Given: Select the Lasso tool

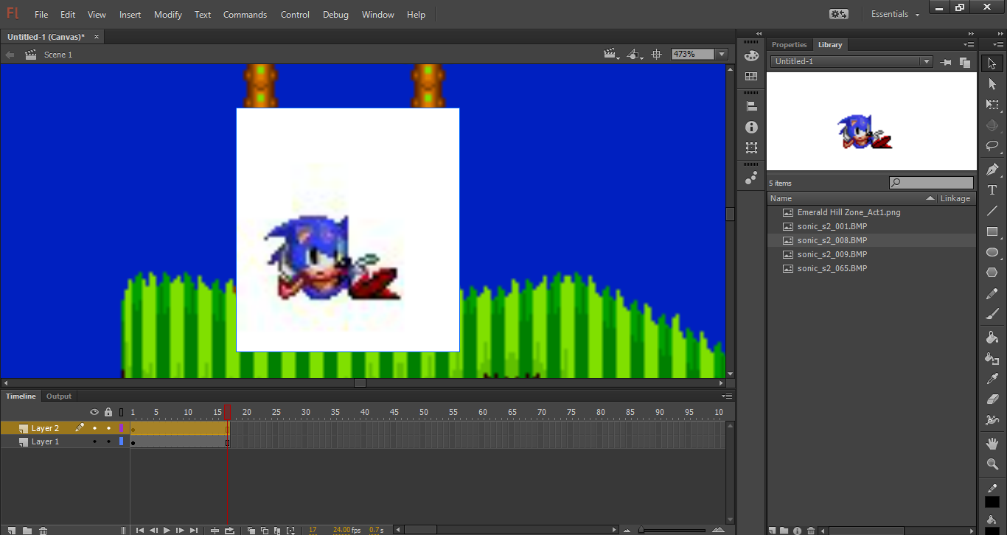Looking at the screenshot, I should [x=992, y=146].
